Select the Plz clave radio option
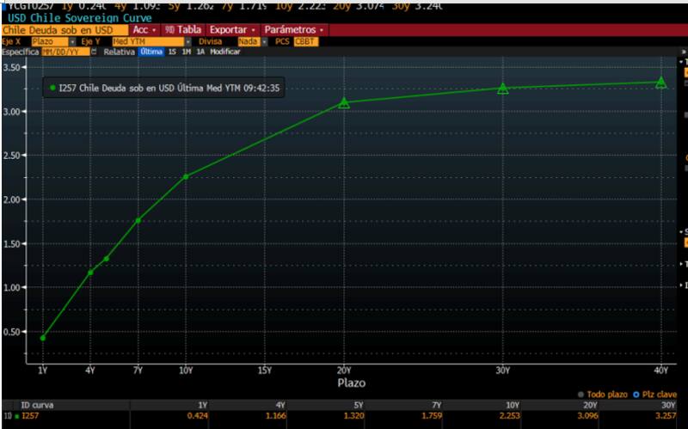This screenshot has width=688, height=429. (x=636, y=395)
